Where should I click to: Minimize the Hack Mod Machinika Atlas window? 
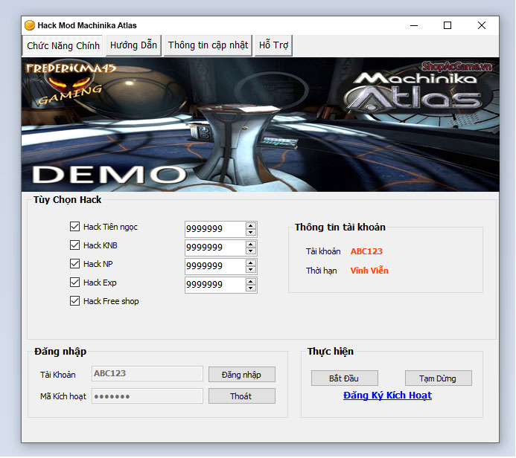click(x=414, y=25)
